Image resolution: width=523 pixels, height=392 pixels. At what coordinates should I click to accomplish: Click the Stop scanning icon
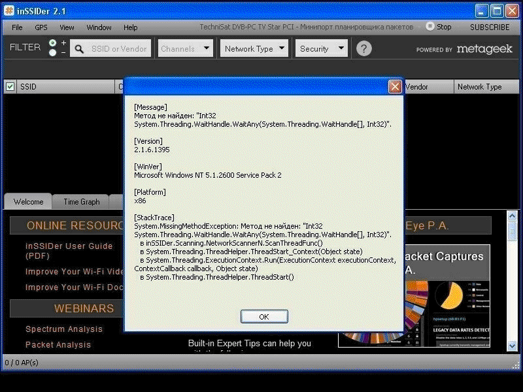[430, 26]
